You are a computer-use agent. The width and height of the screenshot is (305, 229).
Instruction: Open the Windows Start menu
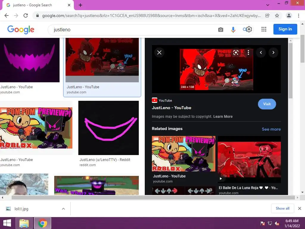tap(7, 223)
